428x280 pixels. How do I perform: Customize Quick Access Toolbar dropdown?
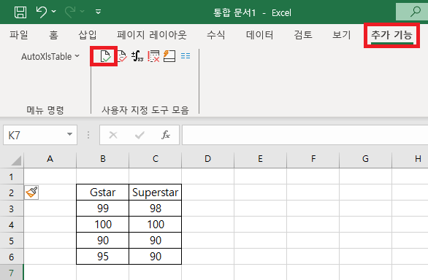click(x=99, y=12)
